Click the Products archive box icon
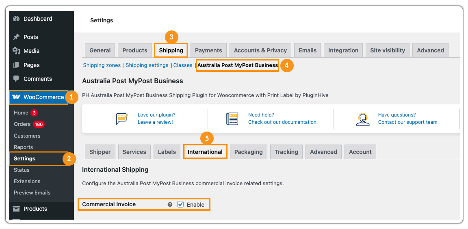Viewport: 468px width, 229px height. pyautogui.click(x=16, y=209)
